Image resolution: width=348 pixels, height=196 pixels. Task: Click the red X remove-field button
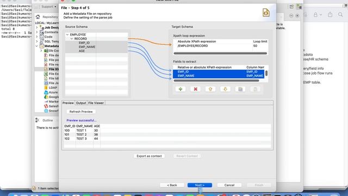[195, 89]
